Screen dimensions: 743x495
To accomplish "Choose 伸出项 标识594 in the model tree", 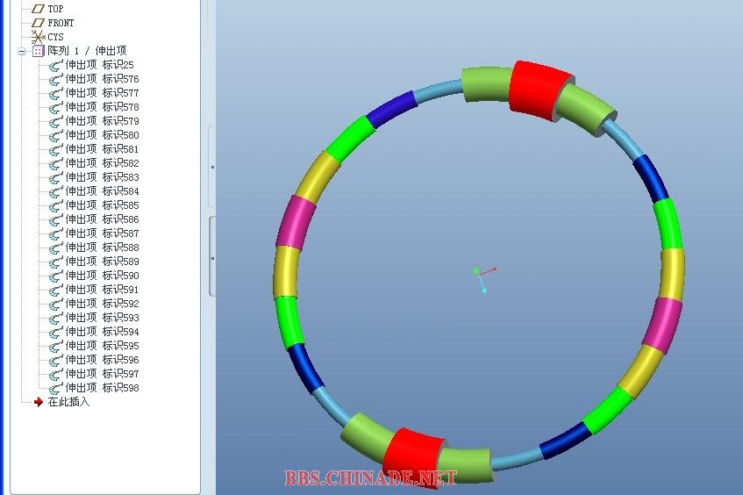I will 102,332.
